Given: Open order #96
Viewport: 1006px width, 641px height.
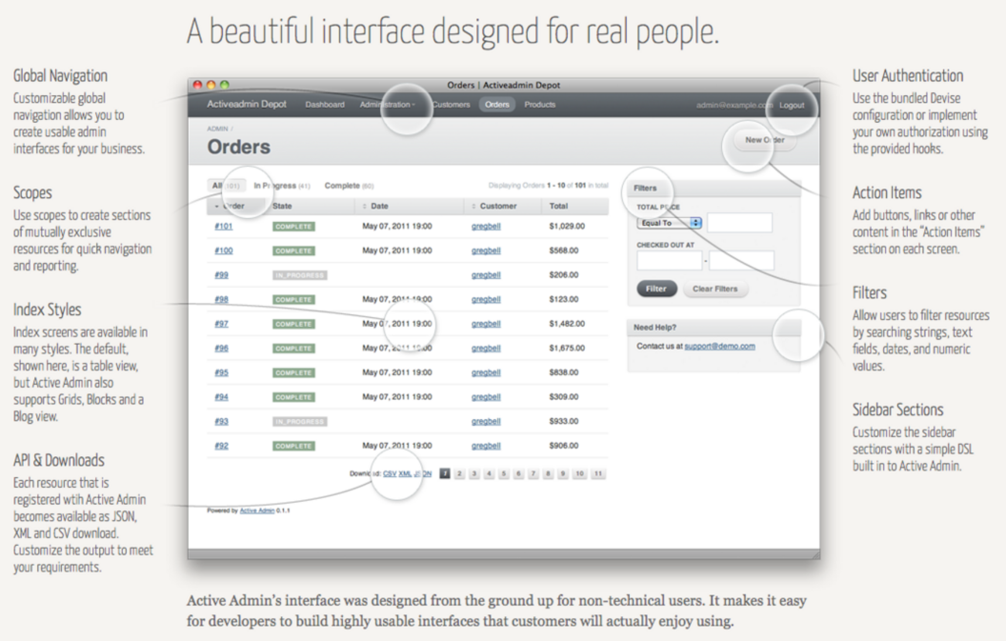Looking at the screenshot, I should pos(221,348).
